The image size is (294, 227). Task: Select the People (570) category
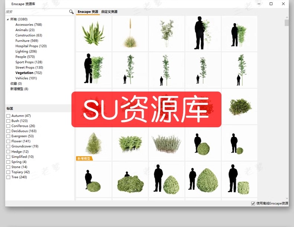pyautogui.click(x=25, y=57)
